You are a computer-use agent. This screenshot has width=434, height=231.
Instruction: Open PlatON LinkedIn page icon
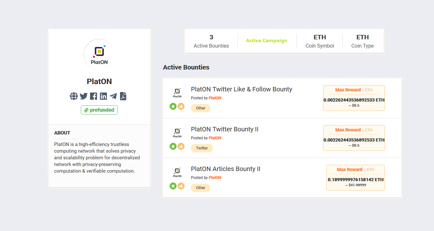(103, 96)
